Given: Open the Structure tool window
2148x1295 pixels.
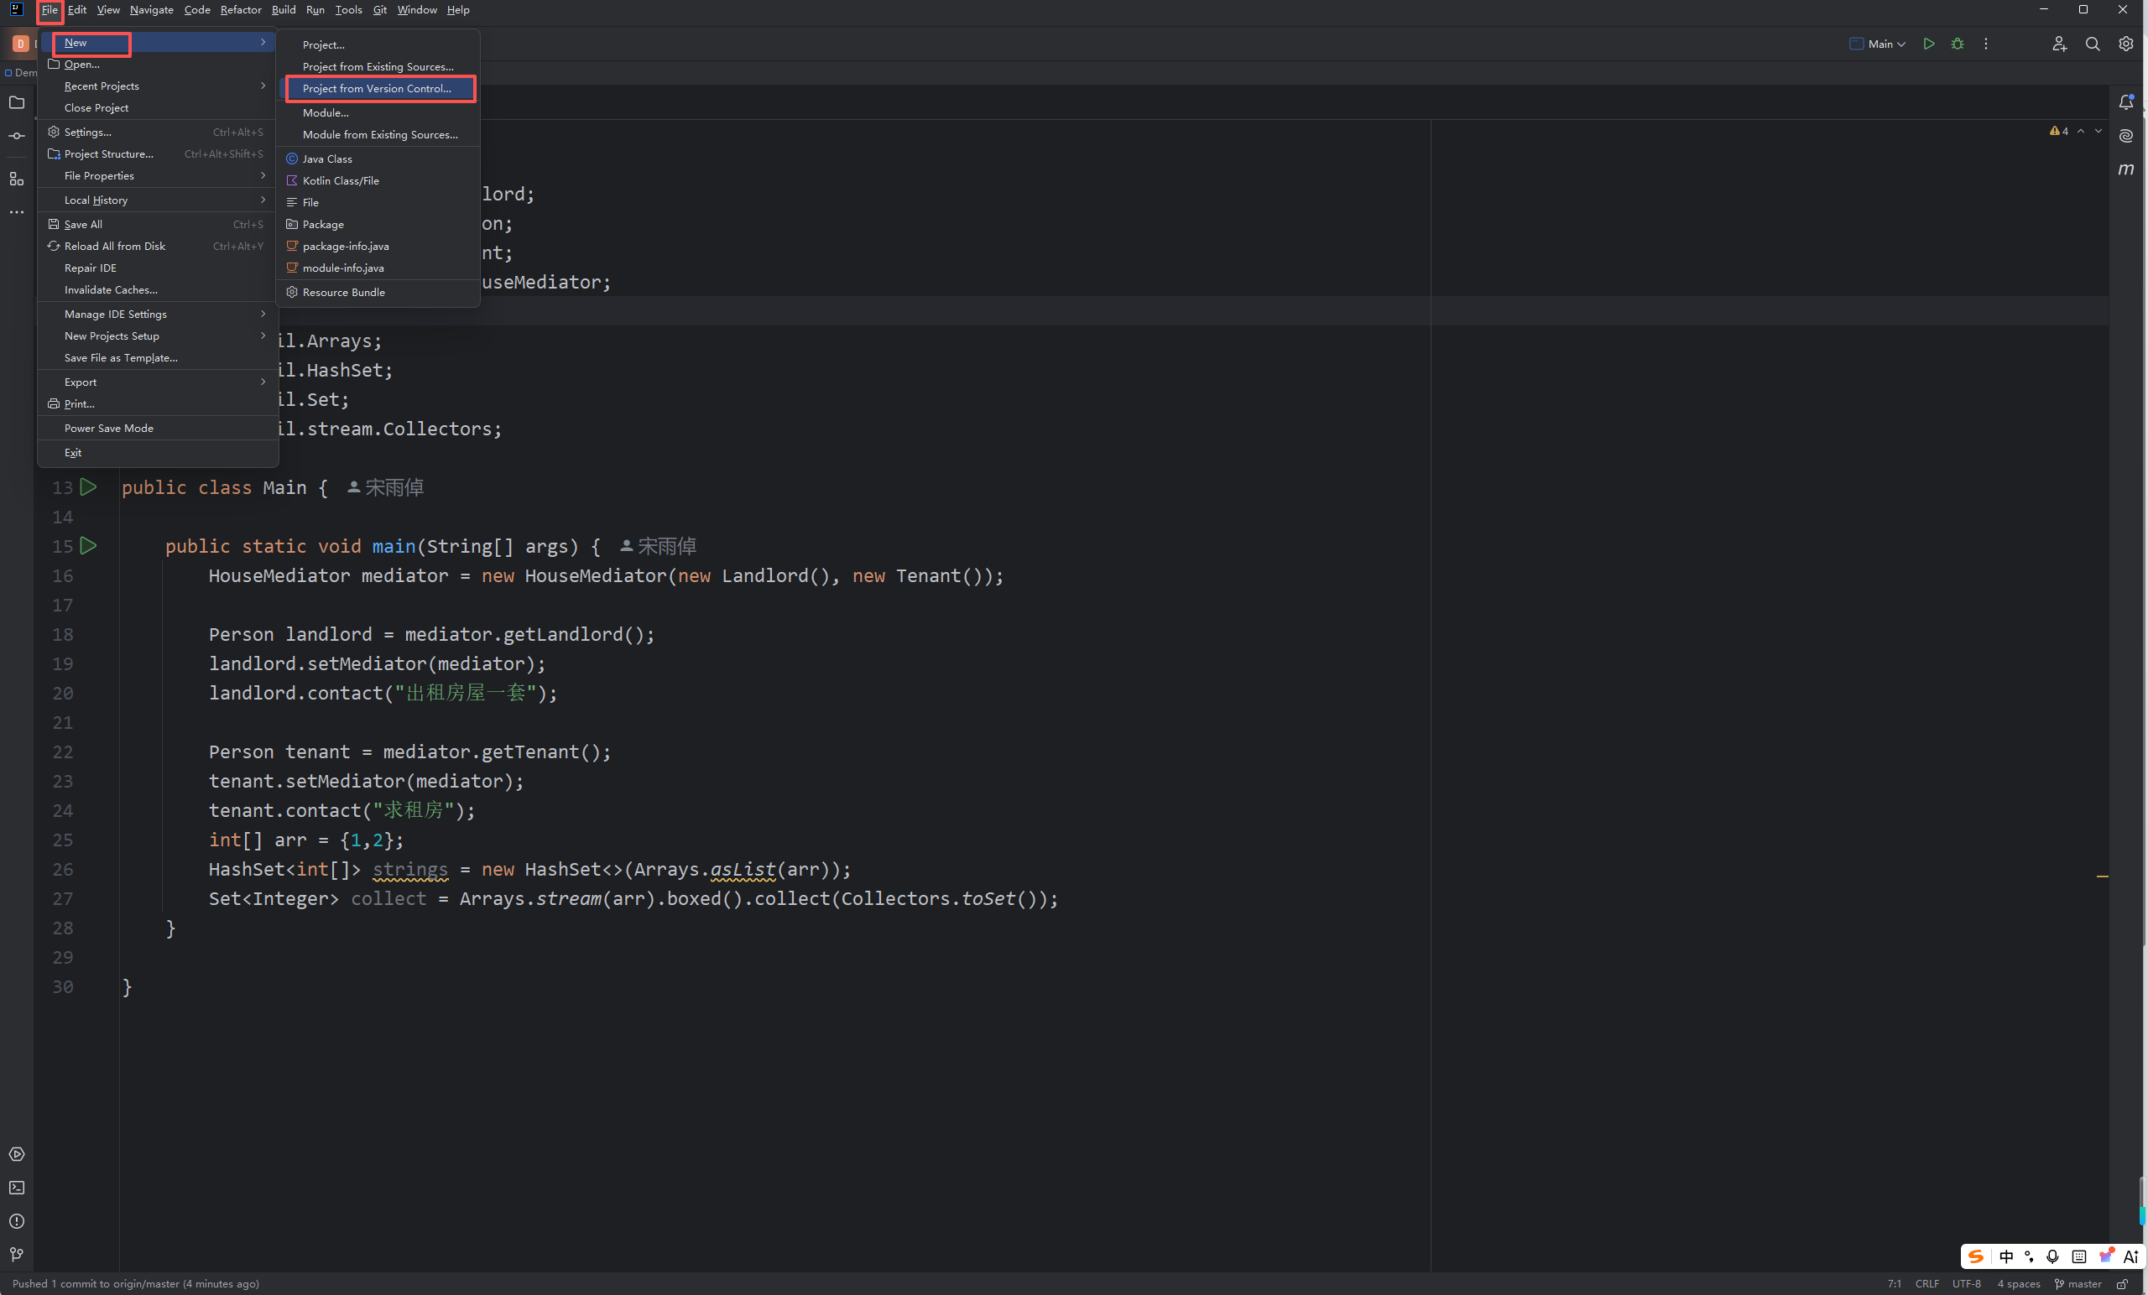Looking at the screenshot, I should (17, 179).
